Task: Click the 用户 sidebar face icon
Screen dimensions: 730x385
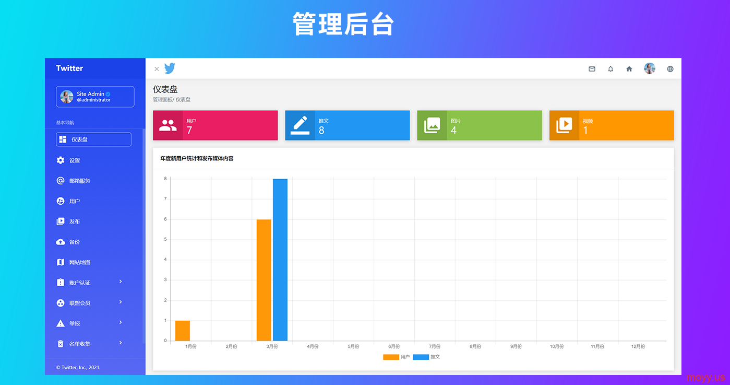Action: (x=61, y=201)
